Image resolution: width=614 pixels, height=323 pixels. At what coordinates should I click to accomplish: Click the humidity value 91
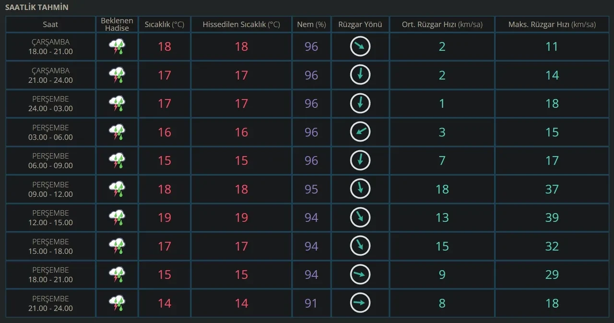point(311,303)
